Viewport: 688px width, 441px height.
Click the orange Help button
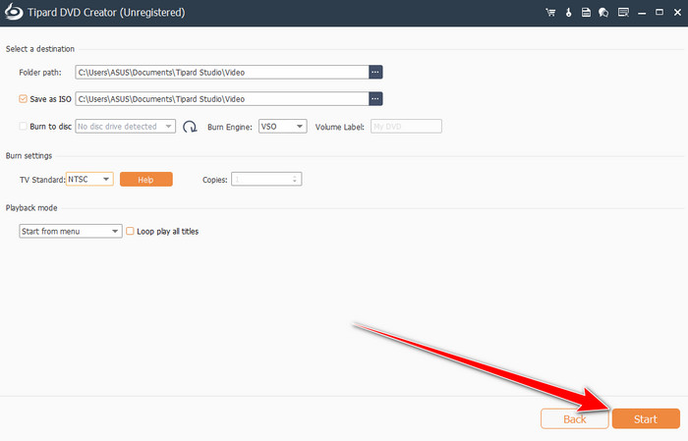click(x=146, y=180)
